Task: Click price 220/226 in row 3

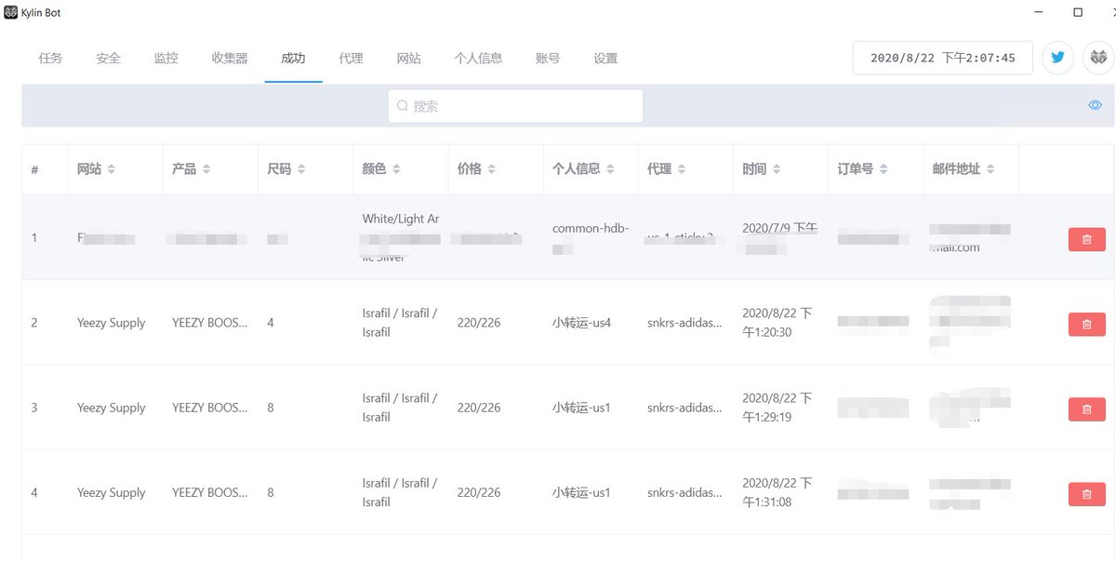Action: [479, 408]
